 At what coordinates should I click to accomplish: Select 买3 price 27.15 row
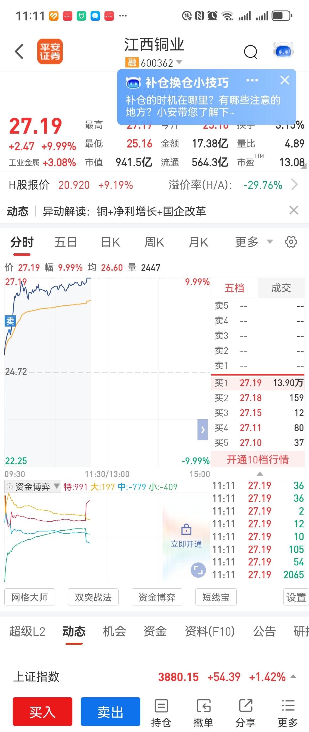click(x=258, y=413)
